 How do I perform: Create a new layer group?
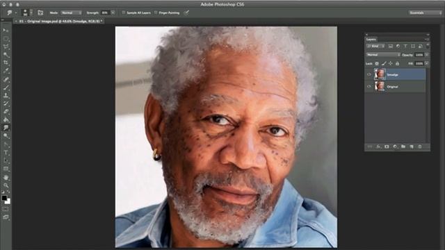tap(403, 147)
